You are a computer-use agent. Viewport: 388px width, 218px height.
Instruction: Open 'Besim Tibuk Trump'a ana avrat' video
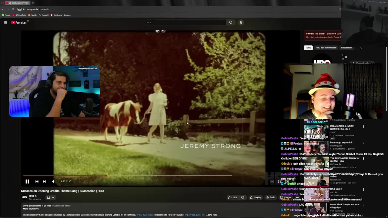pos(345,206)
